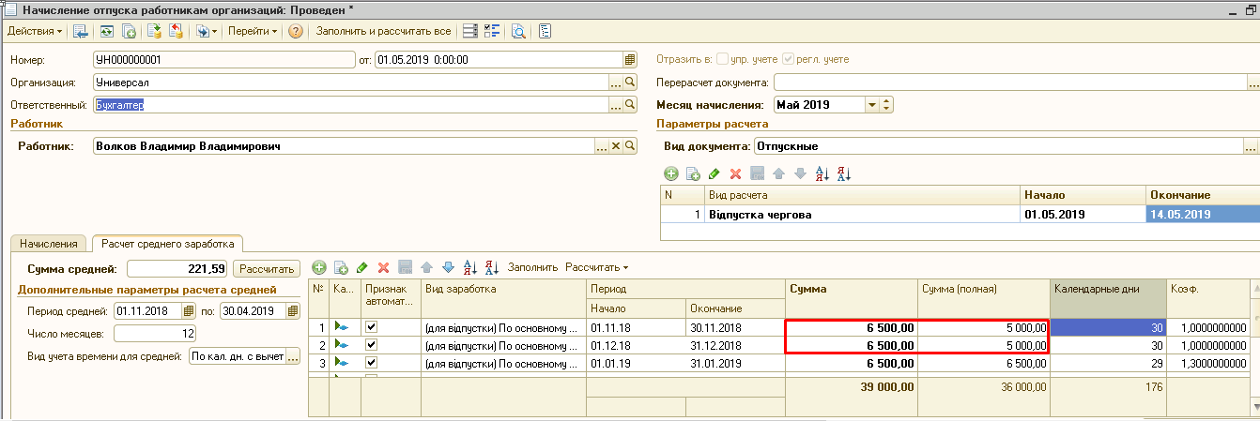Toggle the упр. учете checkbox
The width and height of the screenshot is (1260, 421).
click(x=723, y=59)
